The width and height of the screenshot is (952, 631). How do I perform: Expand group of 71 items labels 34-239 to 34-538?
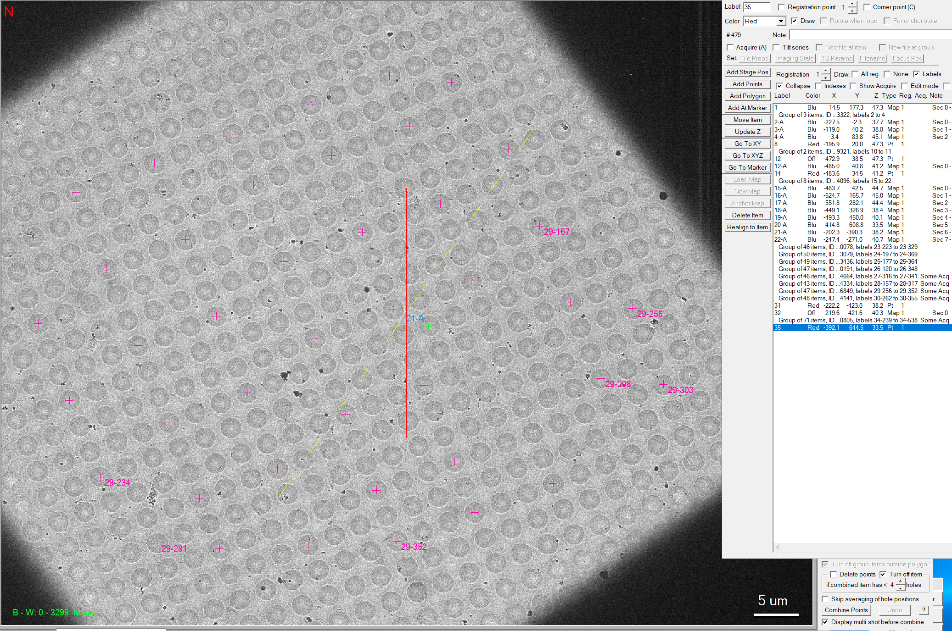862,320
